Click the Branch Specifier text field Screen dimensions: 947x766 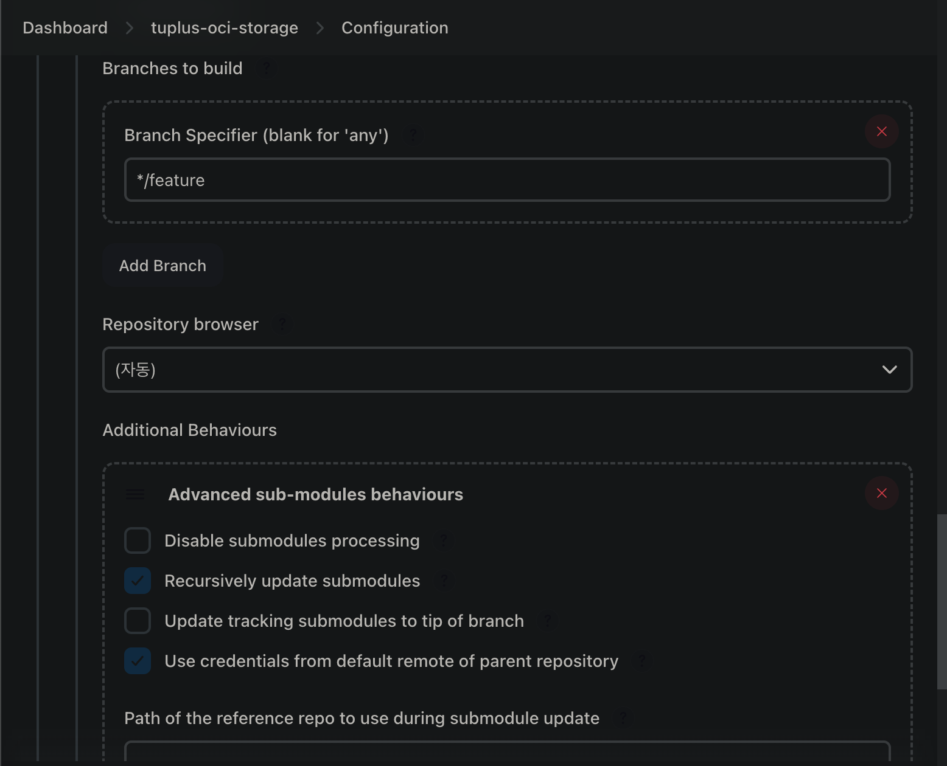coord(507,180)
